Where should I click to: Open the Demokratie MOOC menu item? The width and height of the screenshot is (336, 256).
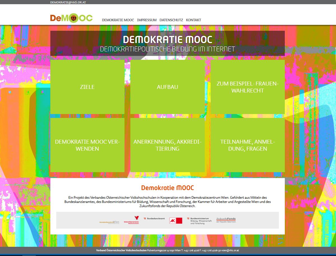coord(118,20)
